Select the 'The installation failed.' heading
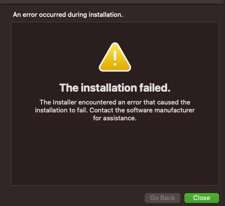This screenshot has height=206, width=225. coord(115,88)
